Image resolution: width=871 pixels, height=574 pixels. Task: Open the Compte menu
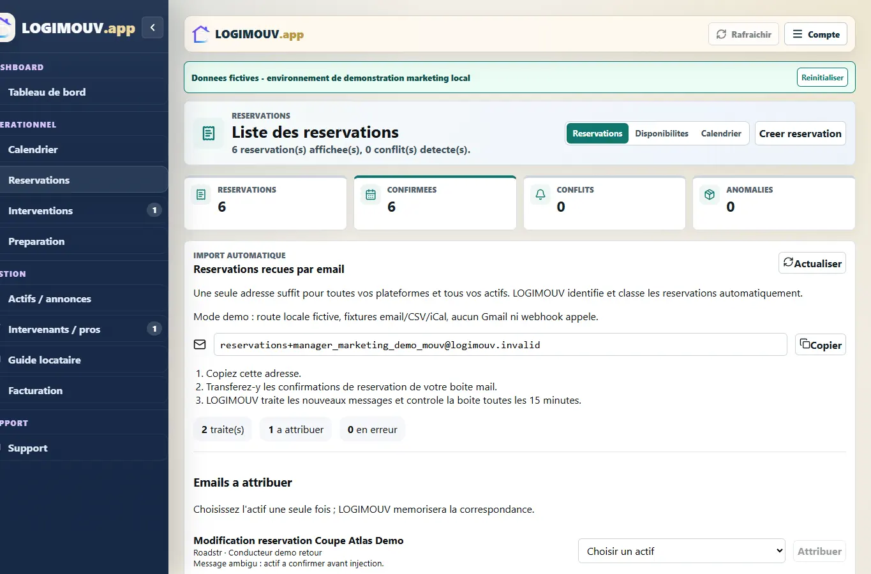815,34
